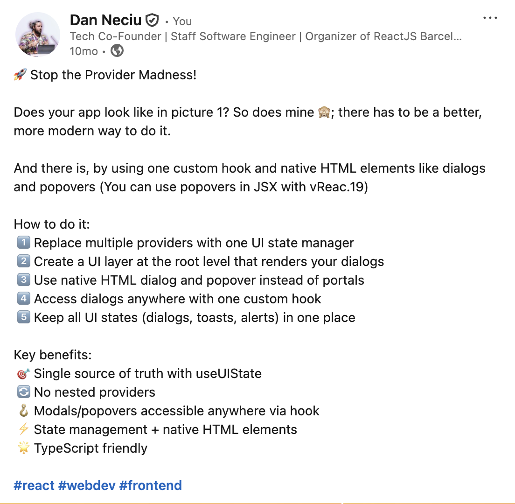The width and height of the screenshot is (515, 504).
Task: Click Dan Neciu's profile photo
Action: point(38,35)
